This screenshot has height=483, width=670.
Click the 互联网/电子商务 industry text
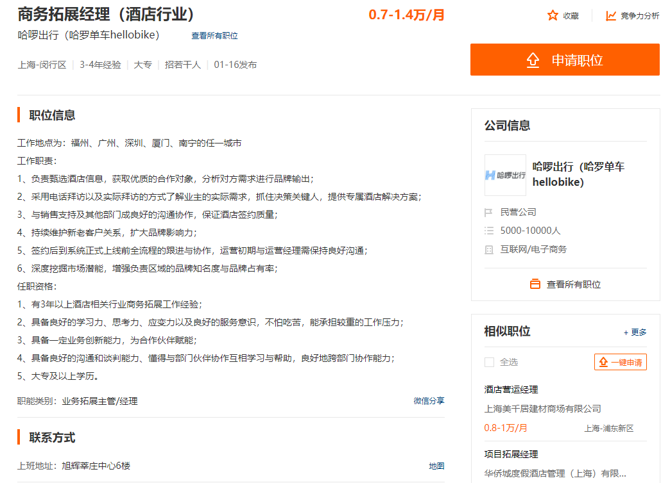coord(533,250)
